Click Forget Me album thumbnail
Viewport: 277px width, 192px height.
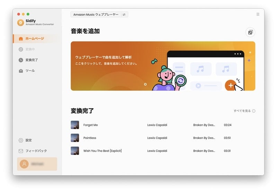tap(75, 125)
